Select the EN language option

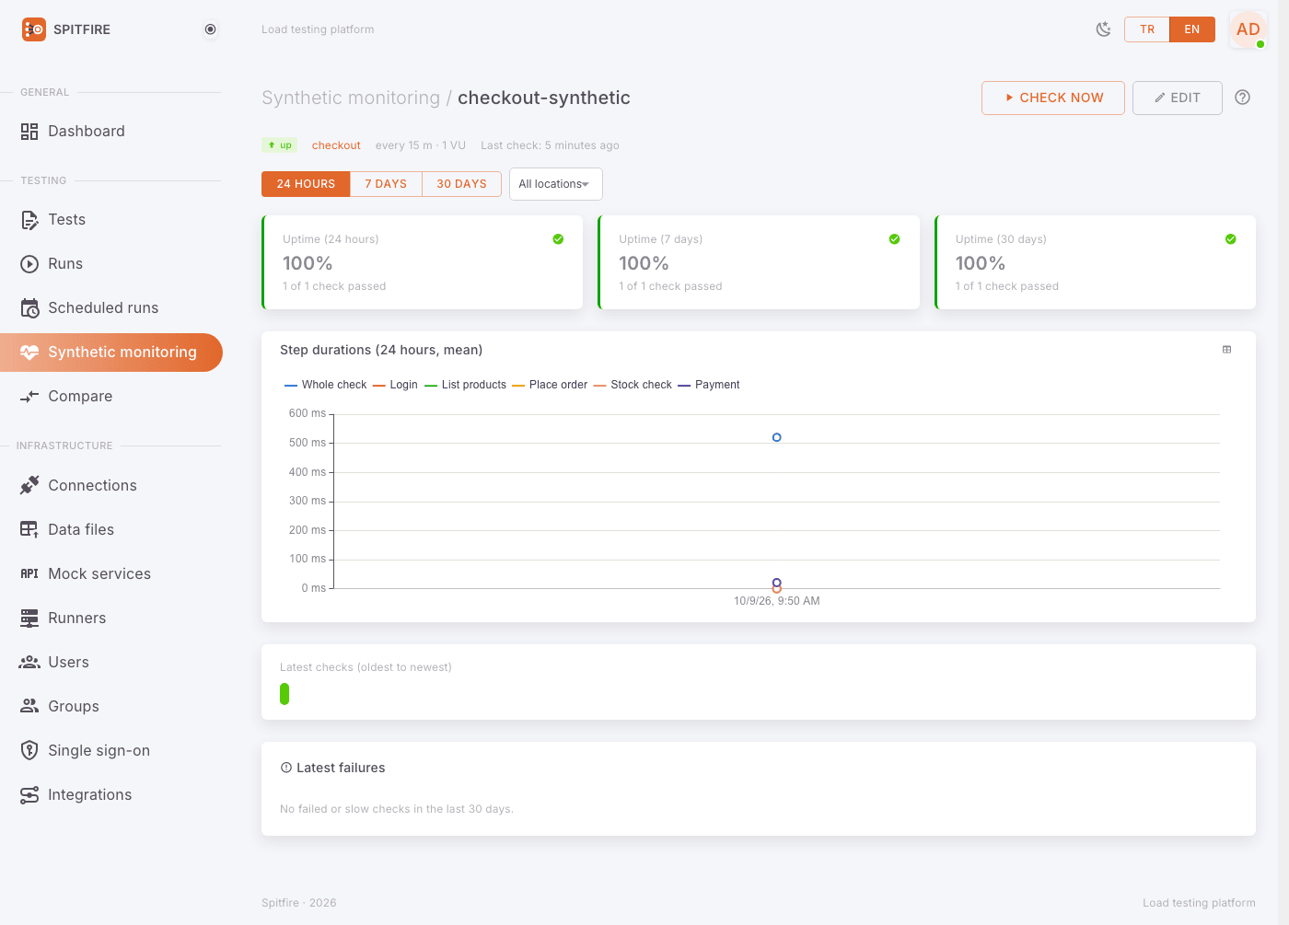tap(1192, 29)
